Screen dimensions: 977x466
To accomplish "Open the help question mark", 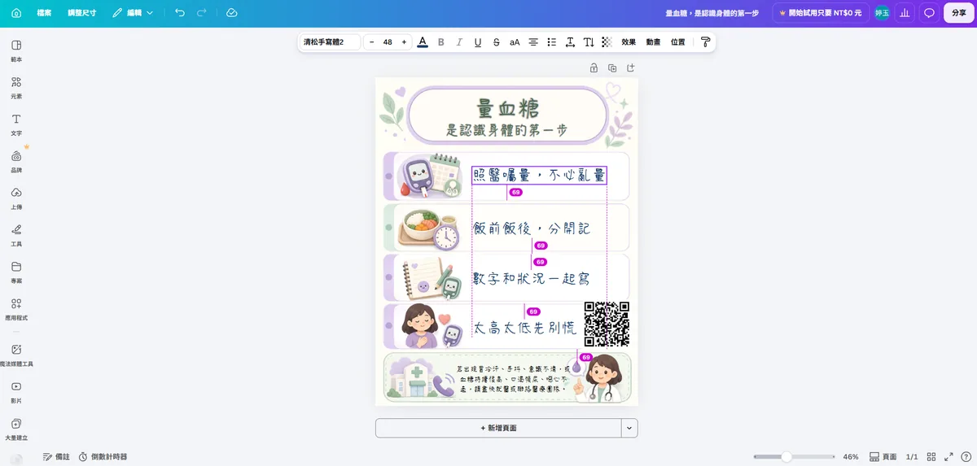I will point(966,457).
